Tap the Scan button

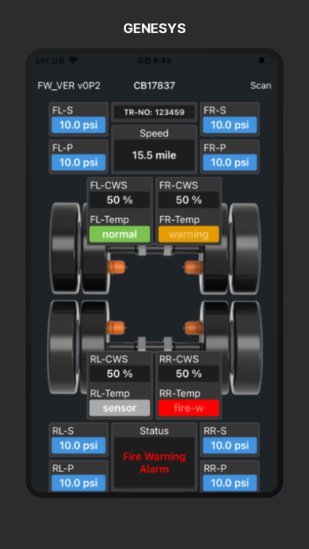coord(261,85)
